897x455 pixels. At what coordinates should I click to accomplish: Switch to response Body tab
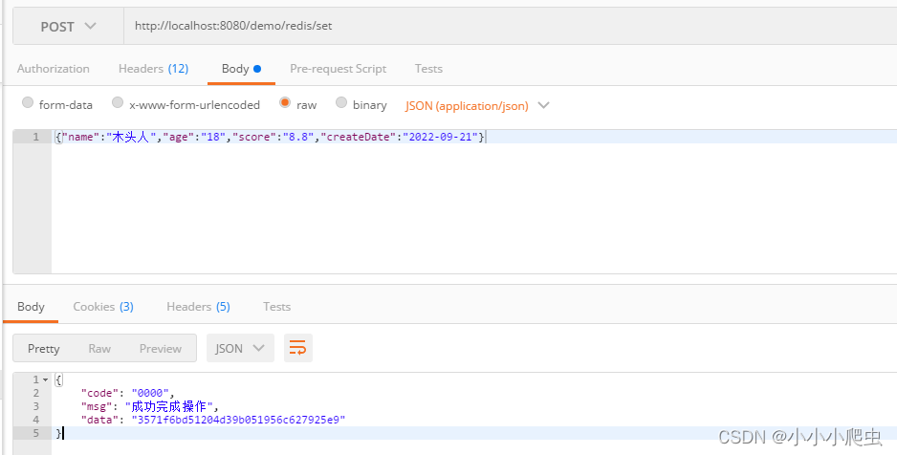point(31,307)
